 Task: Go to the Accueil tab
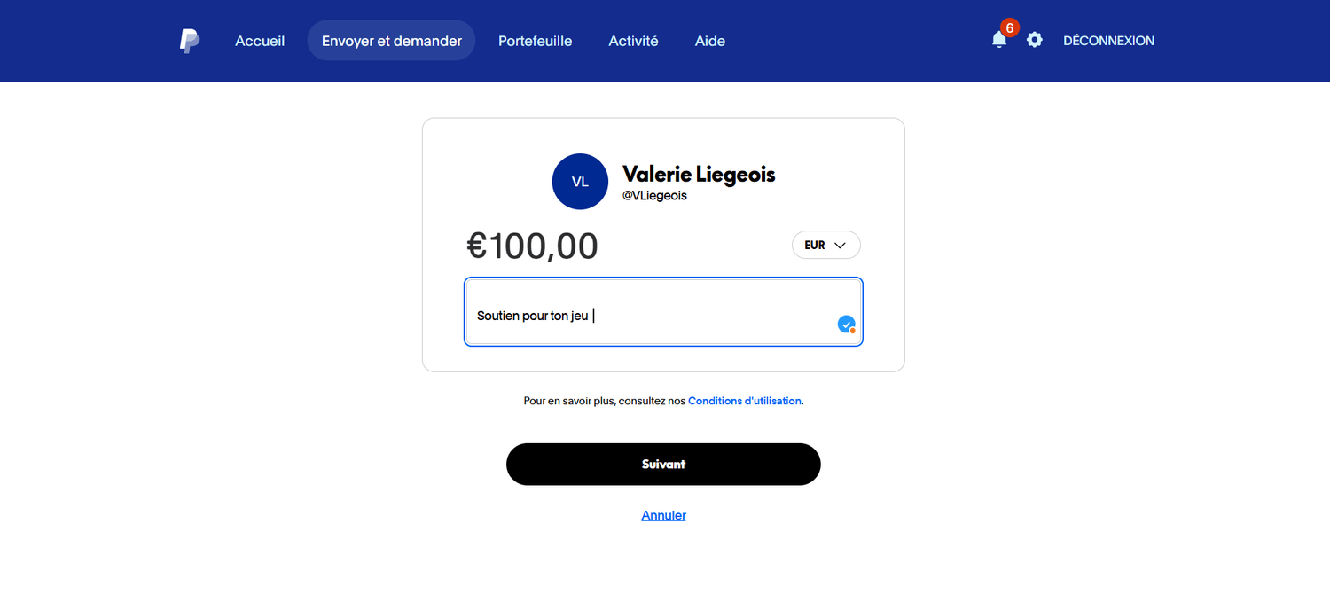tap(260, 41)
